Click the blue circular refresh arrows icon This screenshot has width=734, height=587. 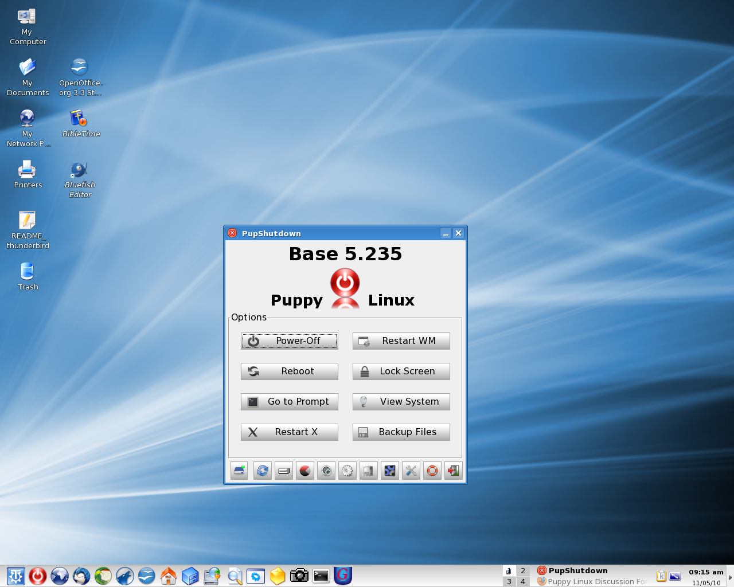pyautogui.click(x=263, y=471)
